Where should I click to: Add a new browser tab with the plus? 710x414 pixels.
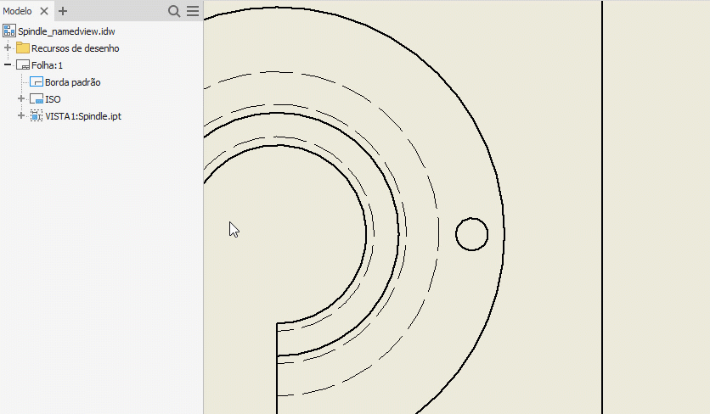coord(63,11)
